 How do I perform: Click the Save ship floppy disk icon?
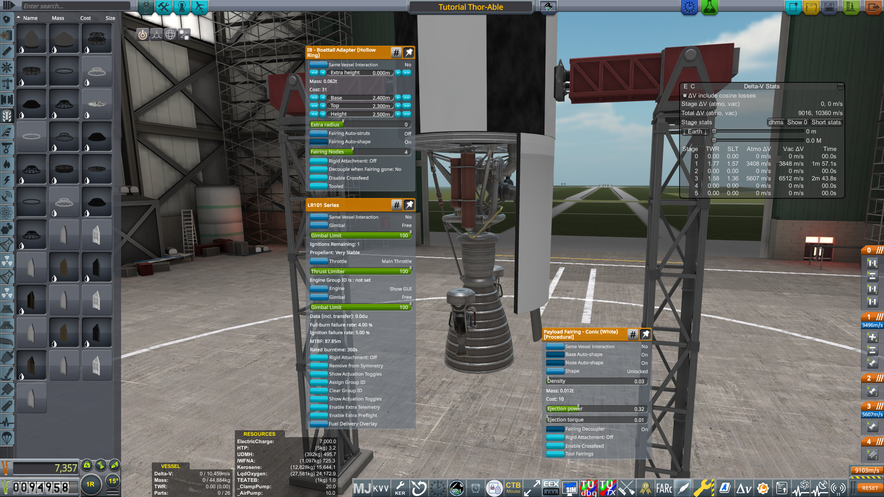click(829, 7)
